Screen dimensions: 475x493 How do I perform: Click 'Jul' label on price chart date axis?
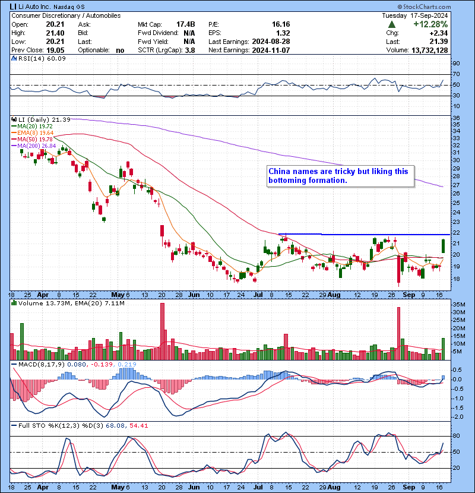pyautogui.click(x=258, y=295)
